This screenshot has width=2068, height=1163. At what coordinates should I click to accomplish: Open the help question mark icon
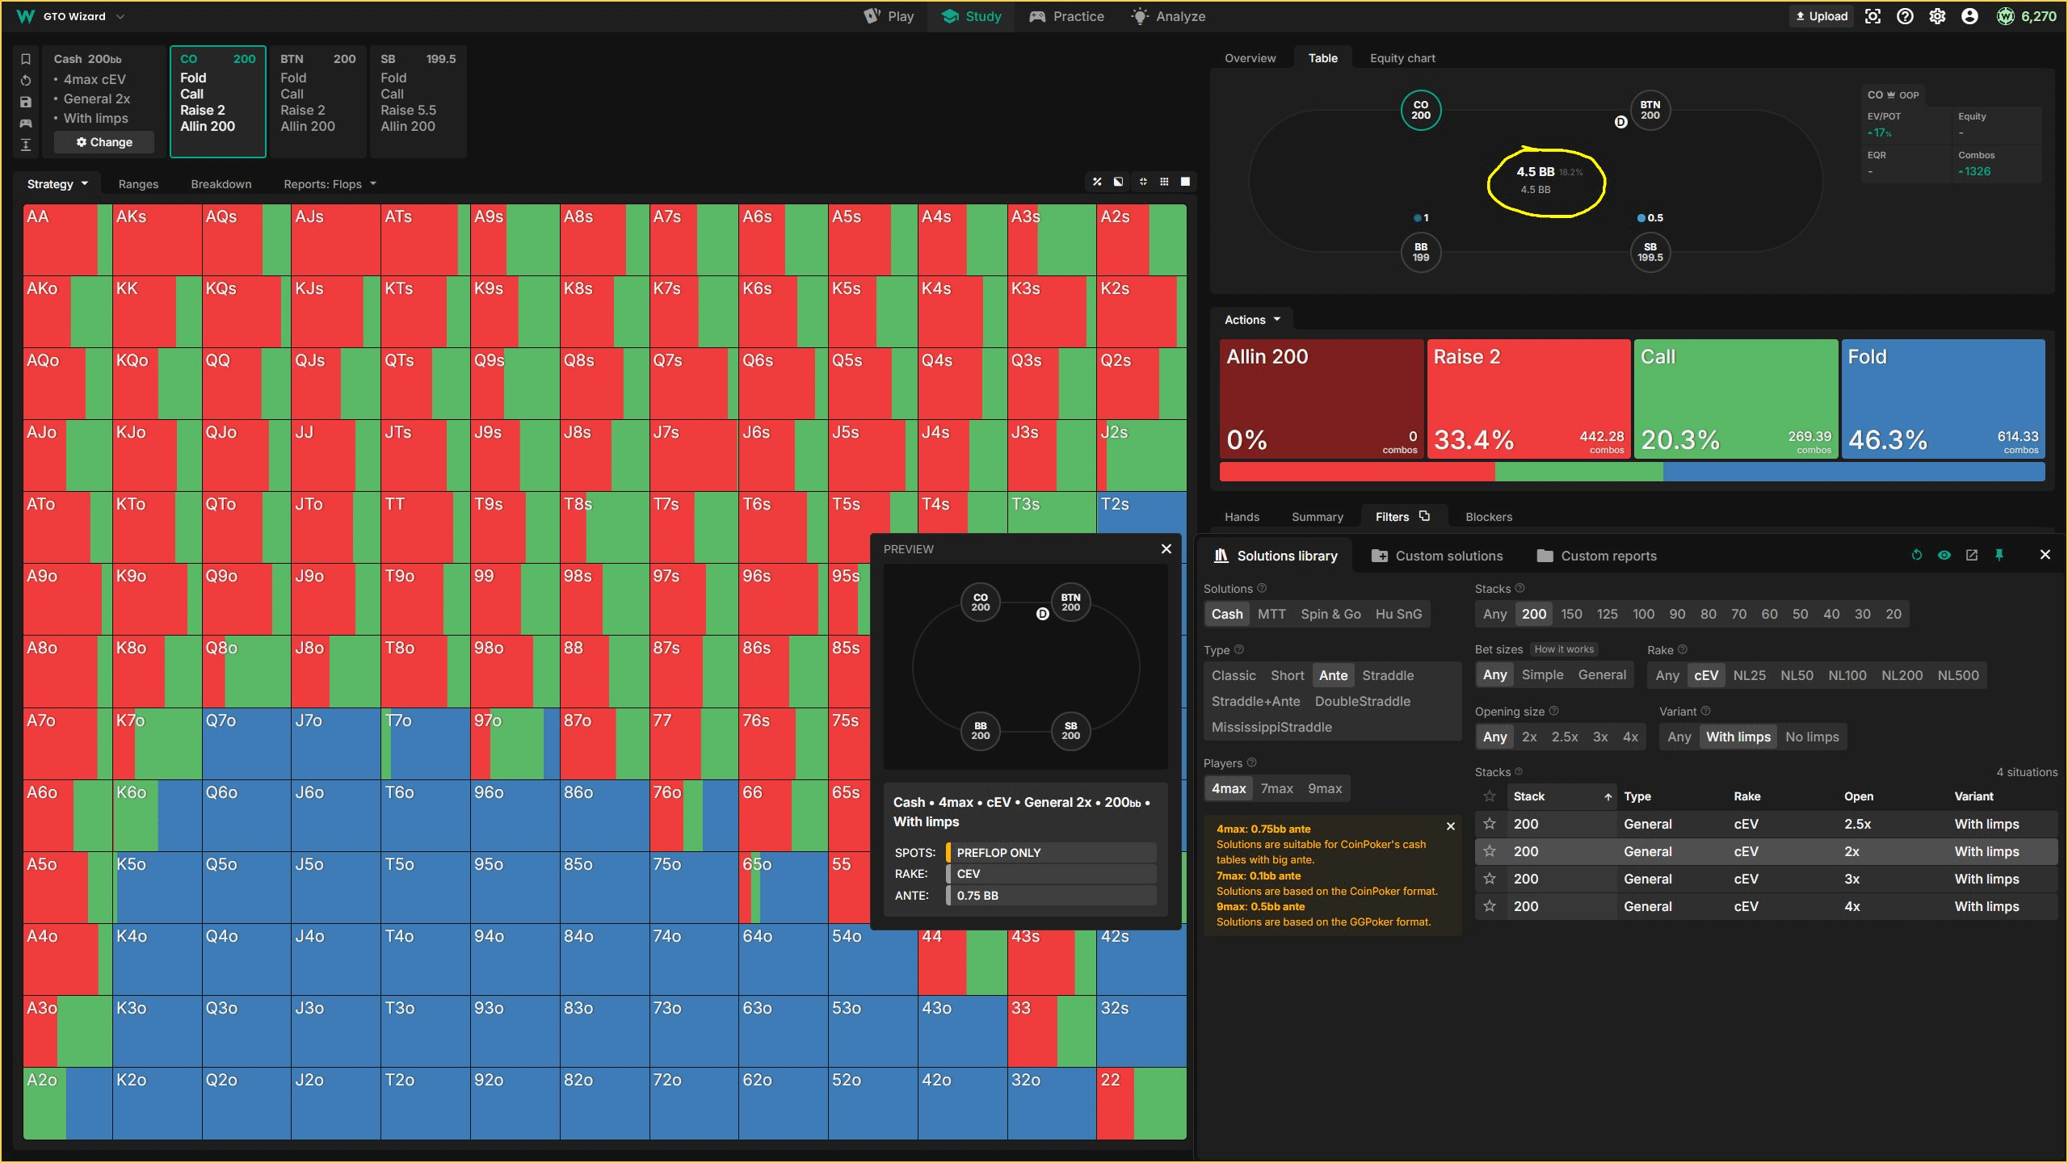point(1905,16)
